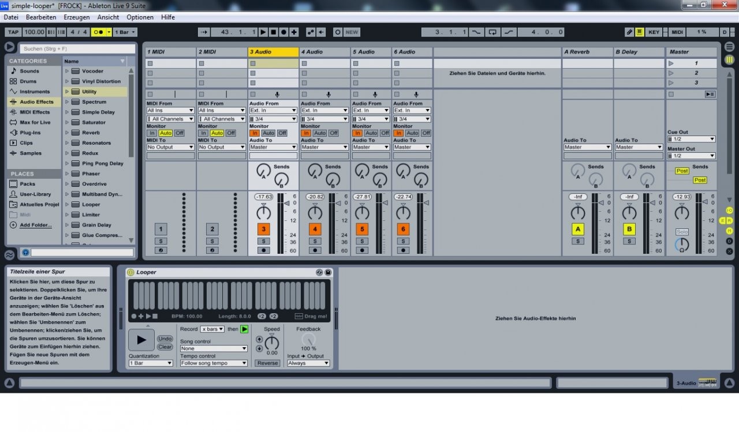Open the Optionen menu
Viewport: 739px width, 432px height.
140,17
